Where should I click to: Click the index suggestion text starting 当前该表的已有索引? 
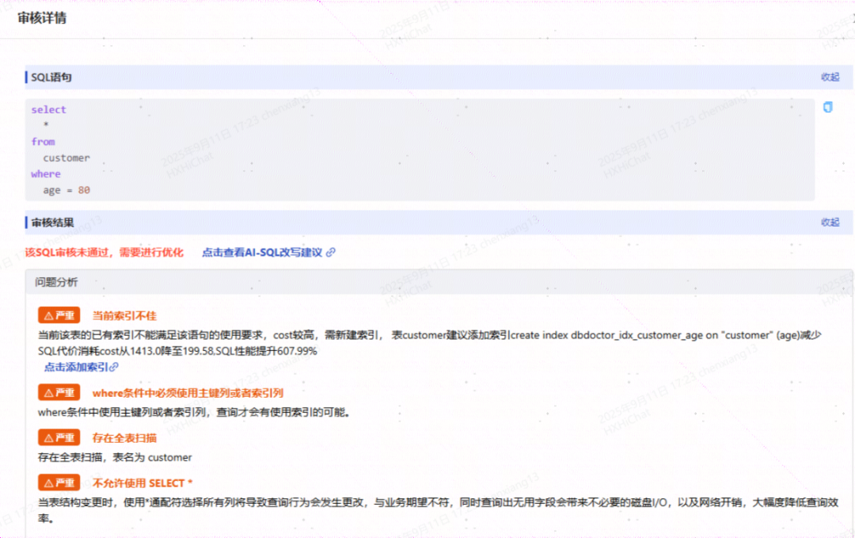click(429, 335)
